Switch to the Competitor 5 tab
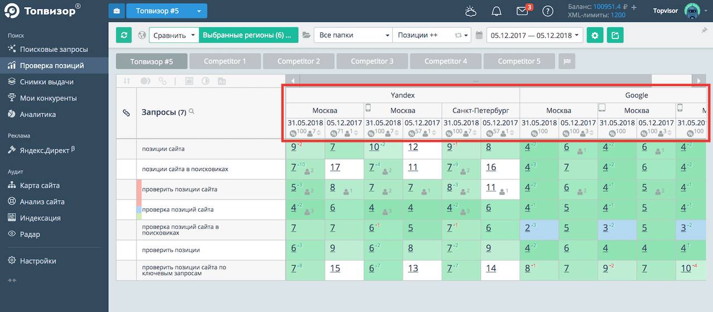 click(x=519, y=61)
